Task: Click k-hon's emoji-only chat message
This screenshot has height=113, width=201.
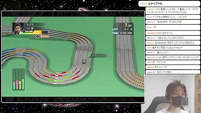Action: point(173,27)
